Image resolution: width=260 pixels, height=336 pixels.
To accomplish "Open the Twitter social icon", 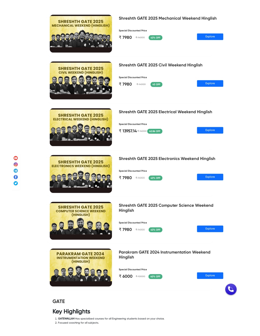I will (x=16, y=183).
